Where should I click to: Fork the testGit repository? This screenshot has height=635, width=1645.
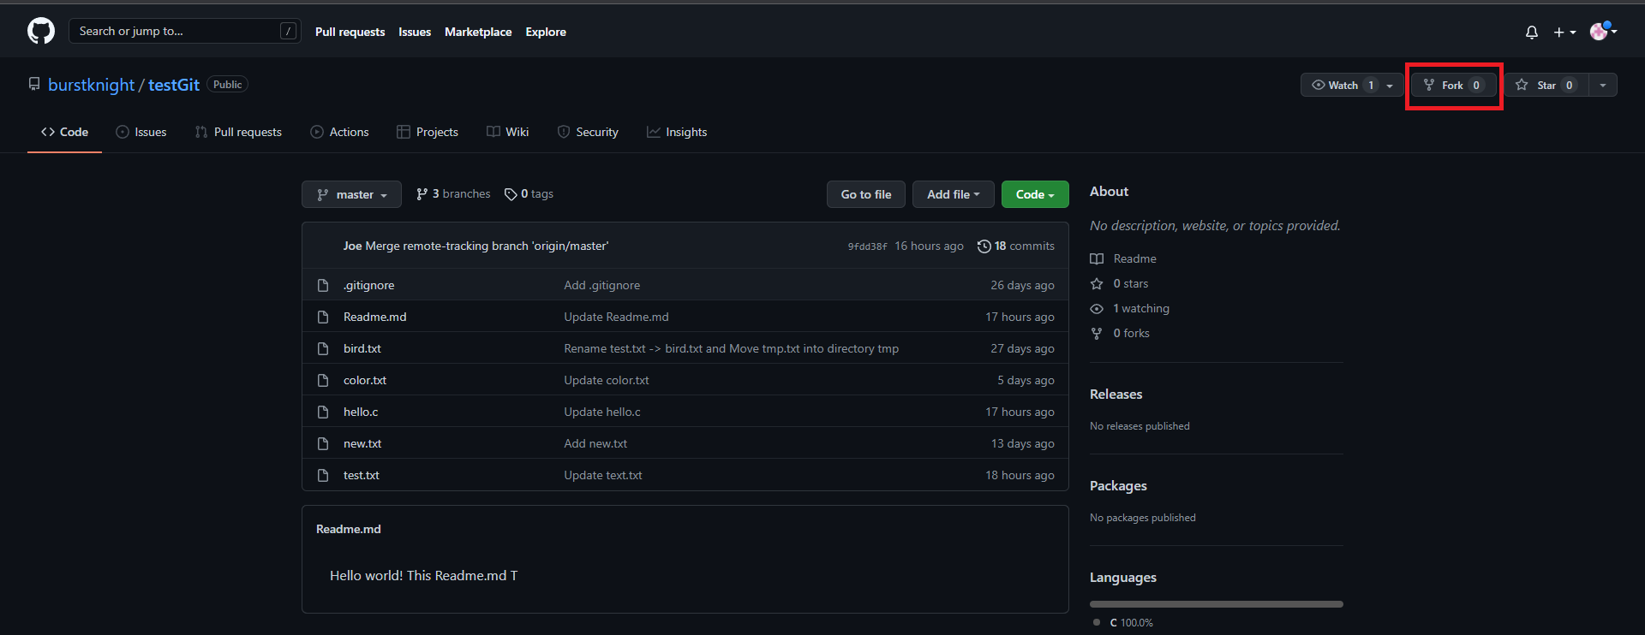(1454, 85)
